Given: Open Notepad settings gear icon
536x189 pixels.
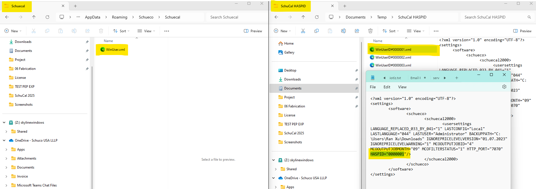Looking at the screenshot, I should click(504, 87).
